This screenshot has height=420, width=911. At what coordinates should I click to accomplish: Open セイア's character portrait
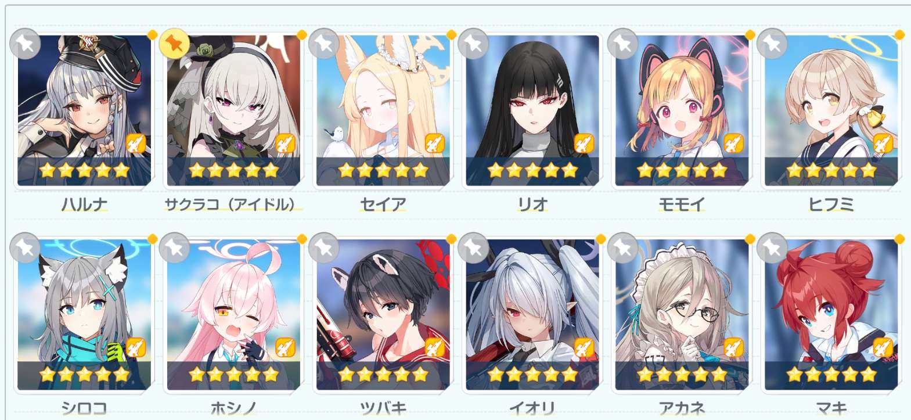pos(383,110)
